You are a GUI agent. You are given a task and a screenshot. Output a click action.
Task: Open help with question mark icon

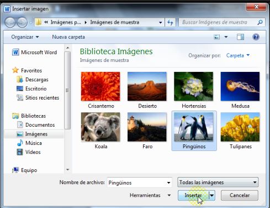click(x=256, y=37)
